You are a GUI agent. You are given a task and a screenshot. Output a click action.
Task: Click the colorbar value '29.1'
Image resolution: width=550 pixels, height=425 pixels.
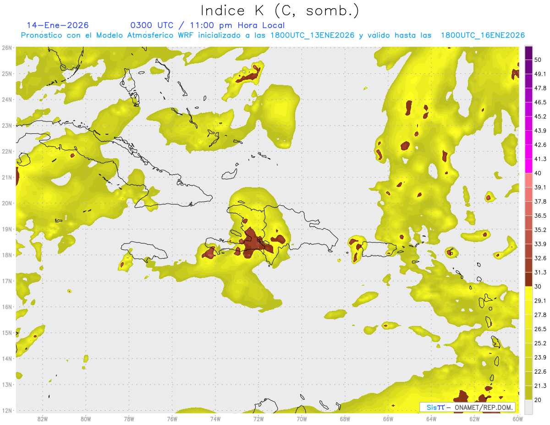click(540, 301)
